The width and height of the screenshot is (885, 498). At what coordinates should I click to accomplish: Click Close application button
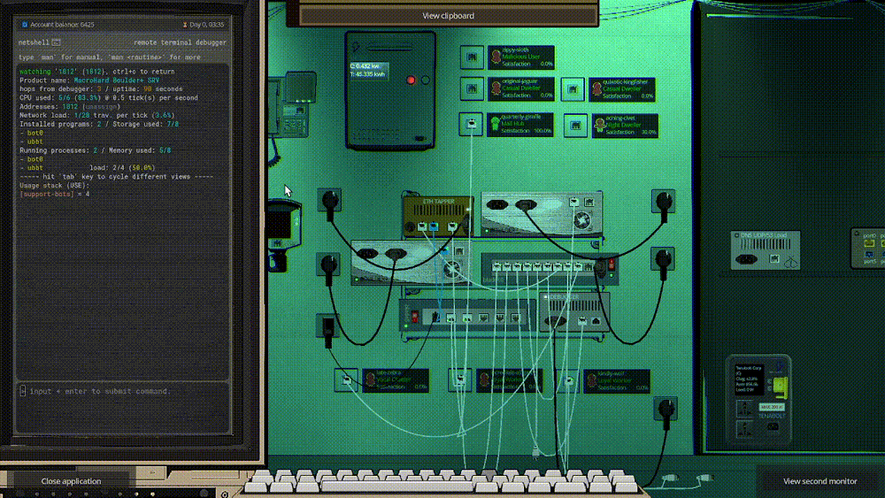(x=71, y=481)
